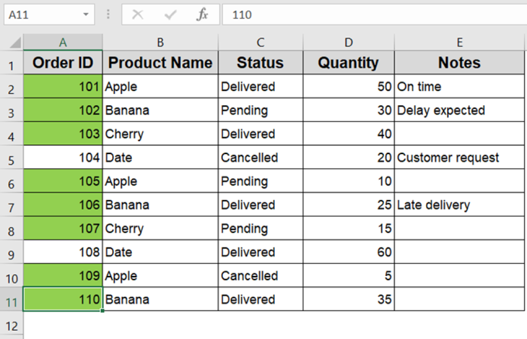The height and width of the screenshot is (339, 527).
Task: Open the Name Box dropdown arrow
Action: click(x=85, y=14)
